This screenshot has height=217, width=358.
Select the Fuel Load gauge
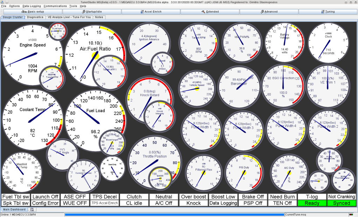pos(95,121)
